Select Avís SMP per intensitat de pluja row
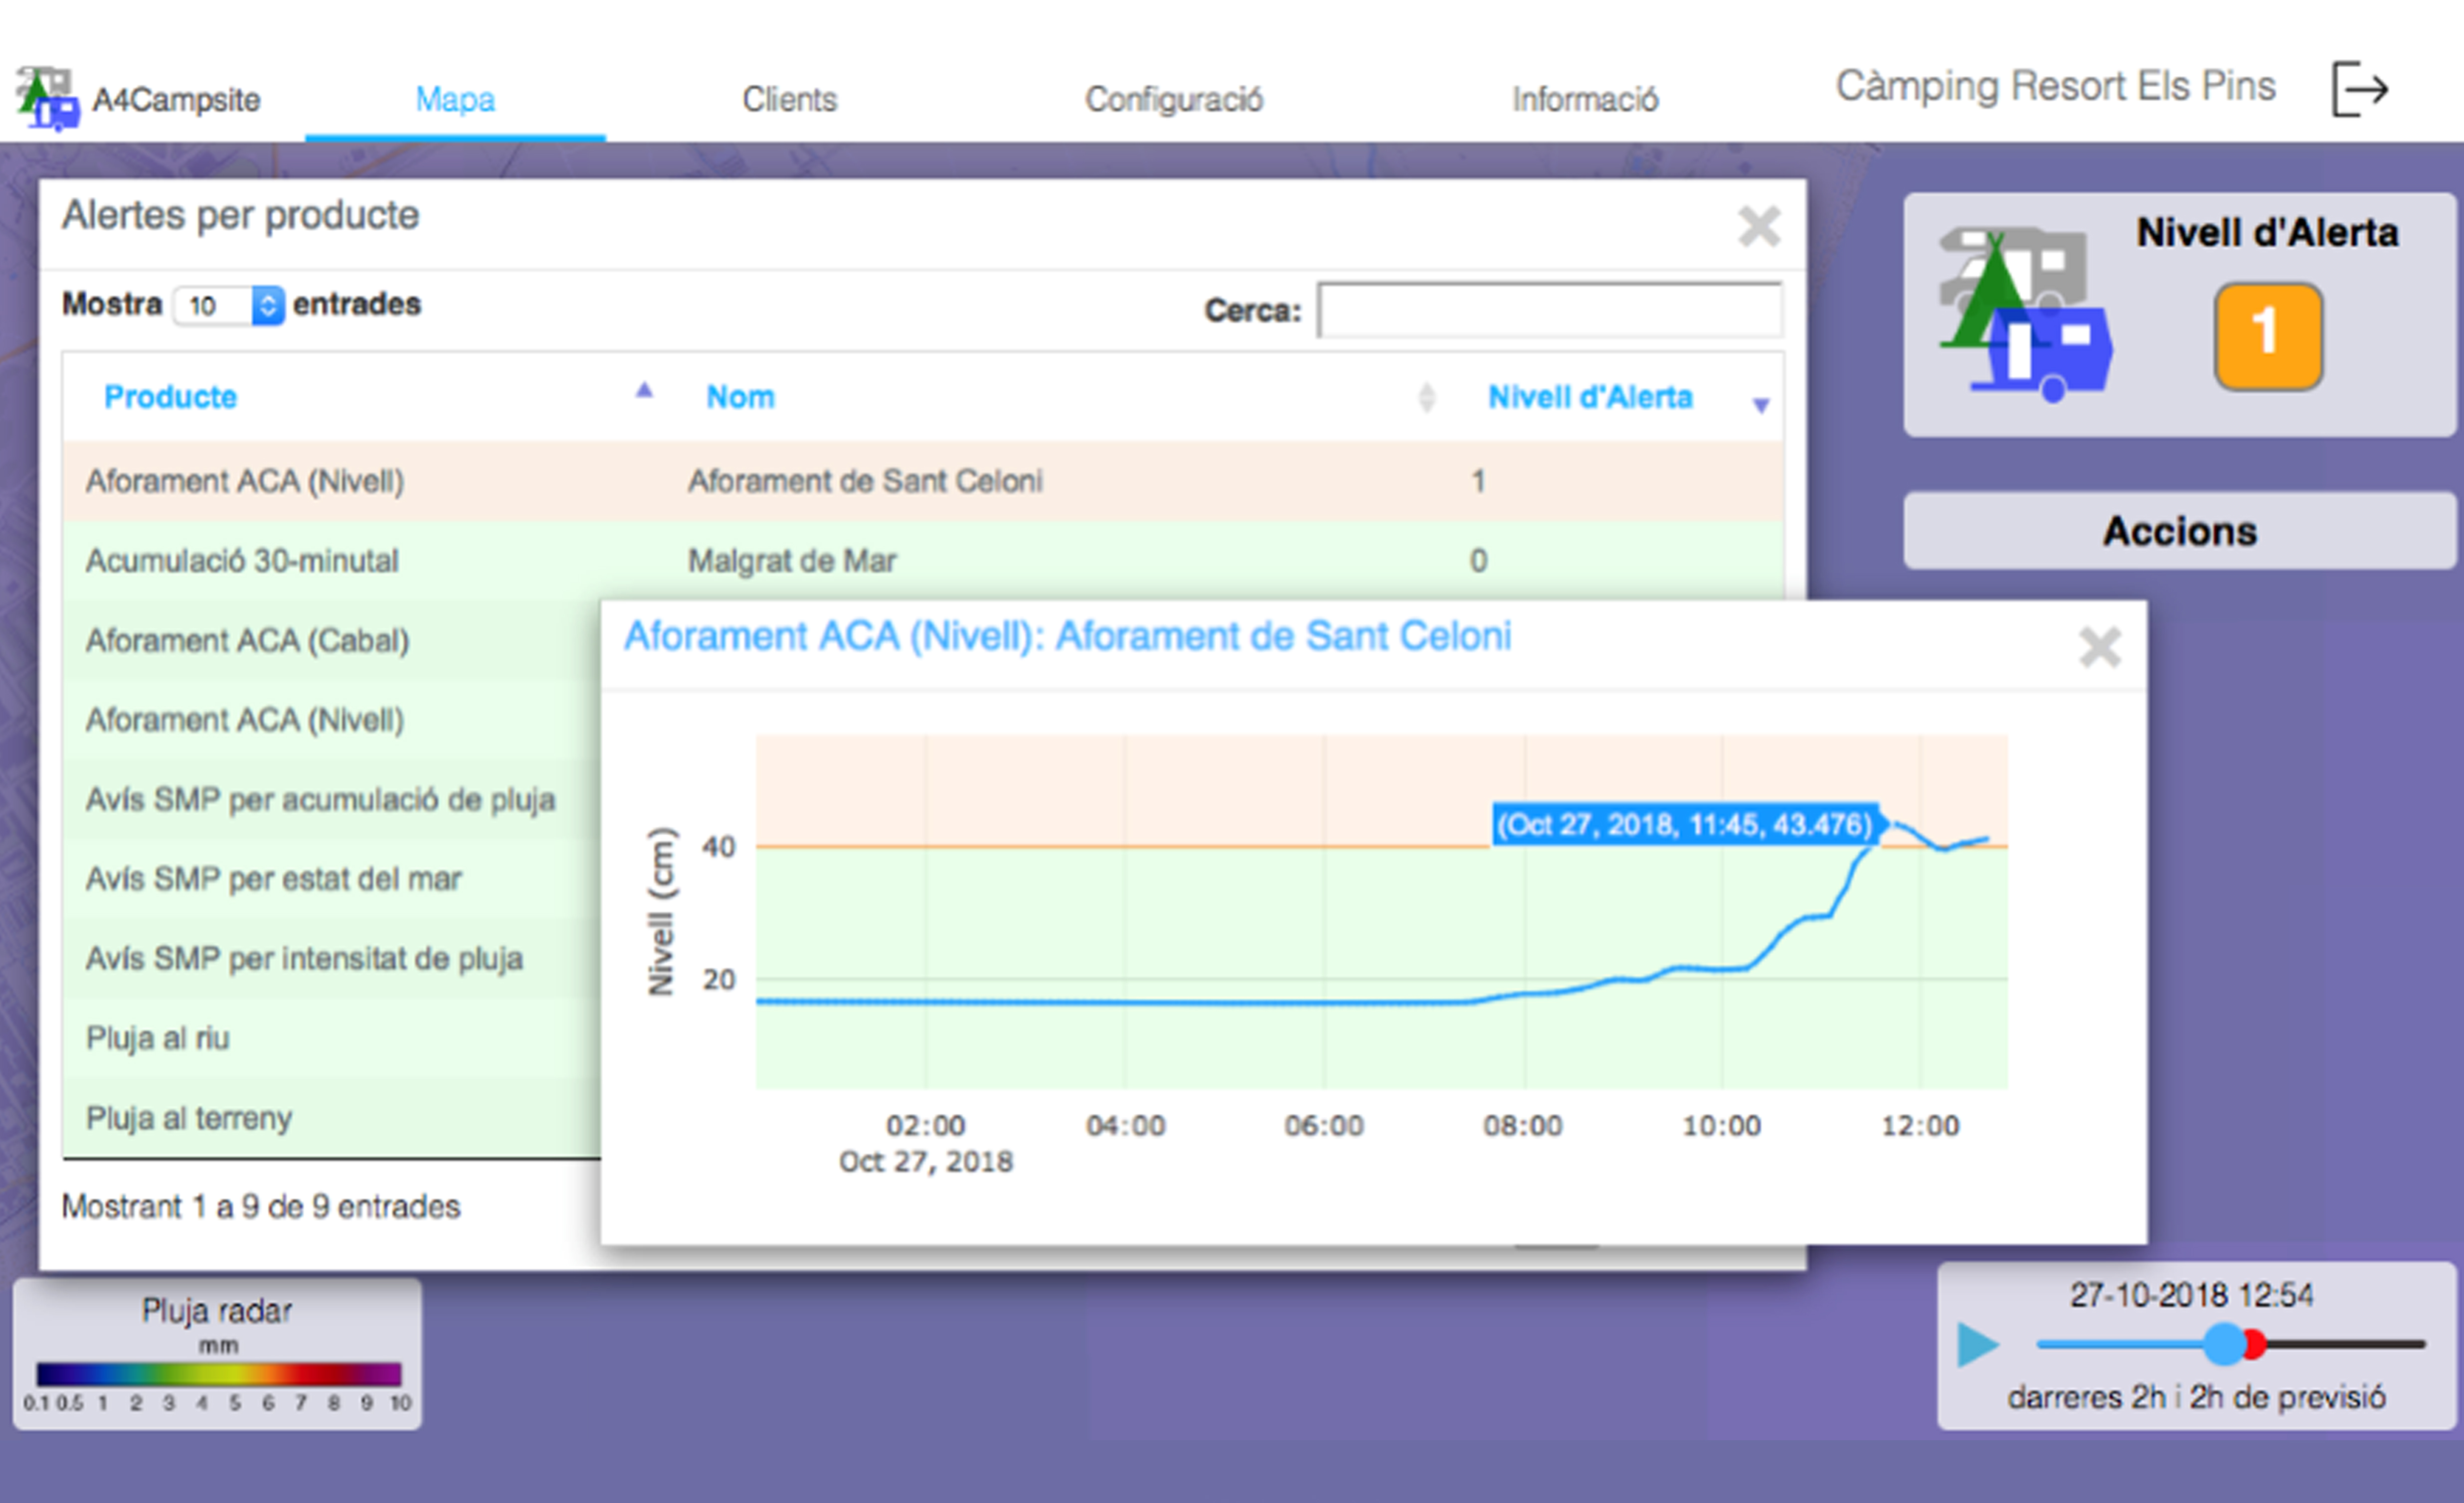This screenshot has height=1503, width=2464. 332,958
